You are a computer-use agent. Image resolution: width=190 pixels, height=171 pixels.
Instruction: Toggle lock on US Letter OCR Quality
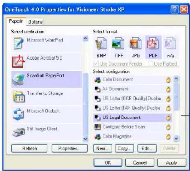(168, 99)
